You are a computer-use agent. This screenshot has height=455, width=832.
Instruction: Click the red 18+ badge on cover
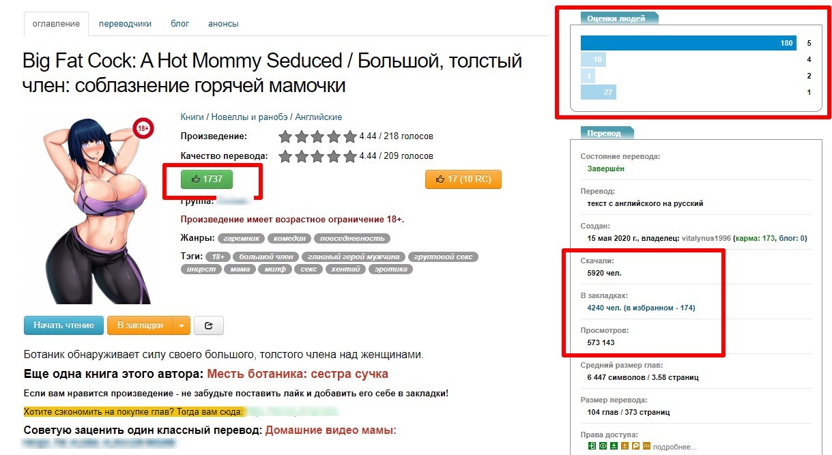pos(143,128)
